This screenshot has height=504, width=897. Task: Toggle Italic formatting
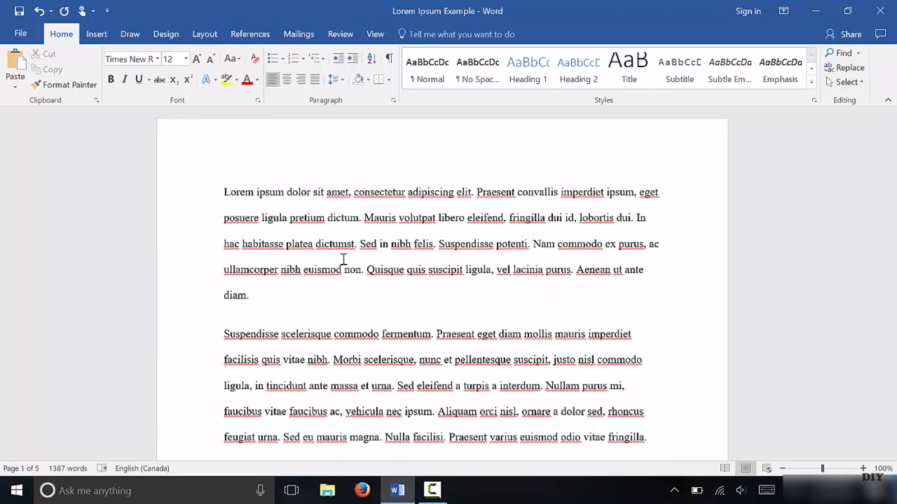coord(124,80)
